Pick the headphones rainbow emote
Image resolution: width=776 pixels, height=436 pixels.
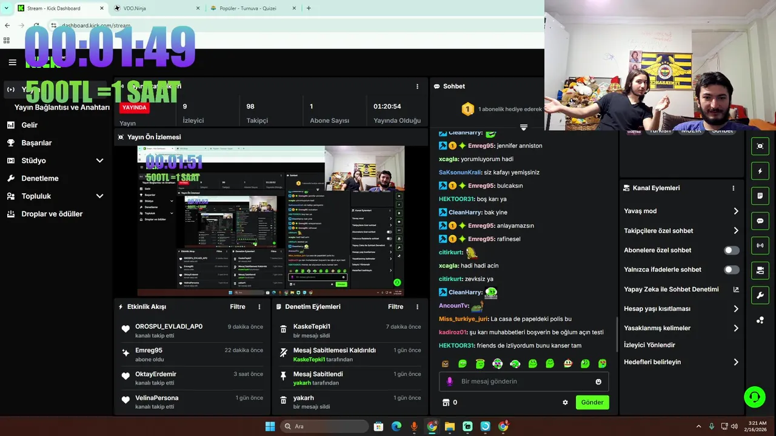(x=498, y=363)
